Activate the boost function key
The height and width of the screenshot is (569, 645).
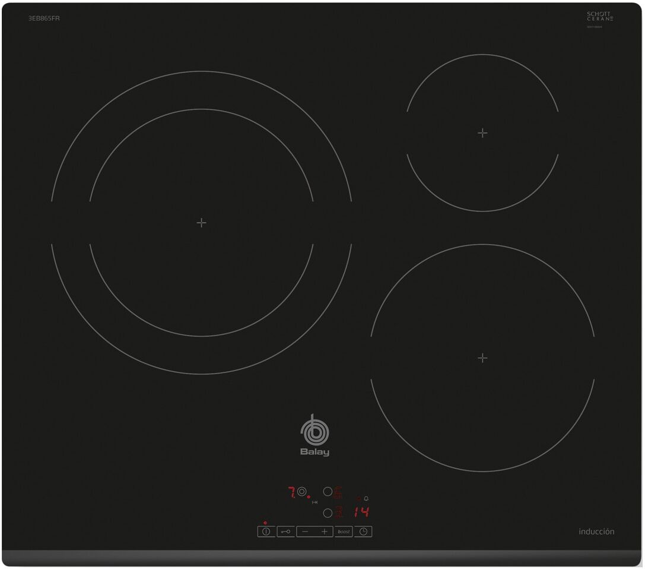click(x=344, y=532)
